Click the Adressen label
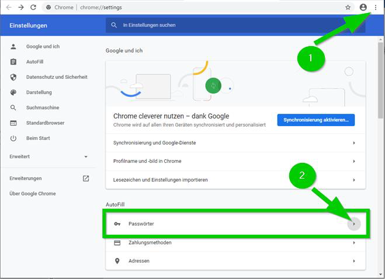The image size is (385, 279). tap(138, 261)
